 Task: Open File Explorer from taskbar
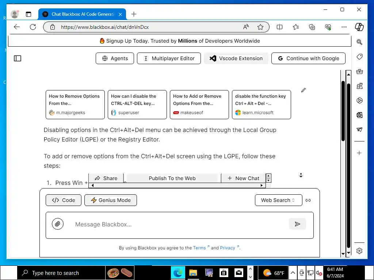(x=193, y=273)
